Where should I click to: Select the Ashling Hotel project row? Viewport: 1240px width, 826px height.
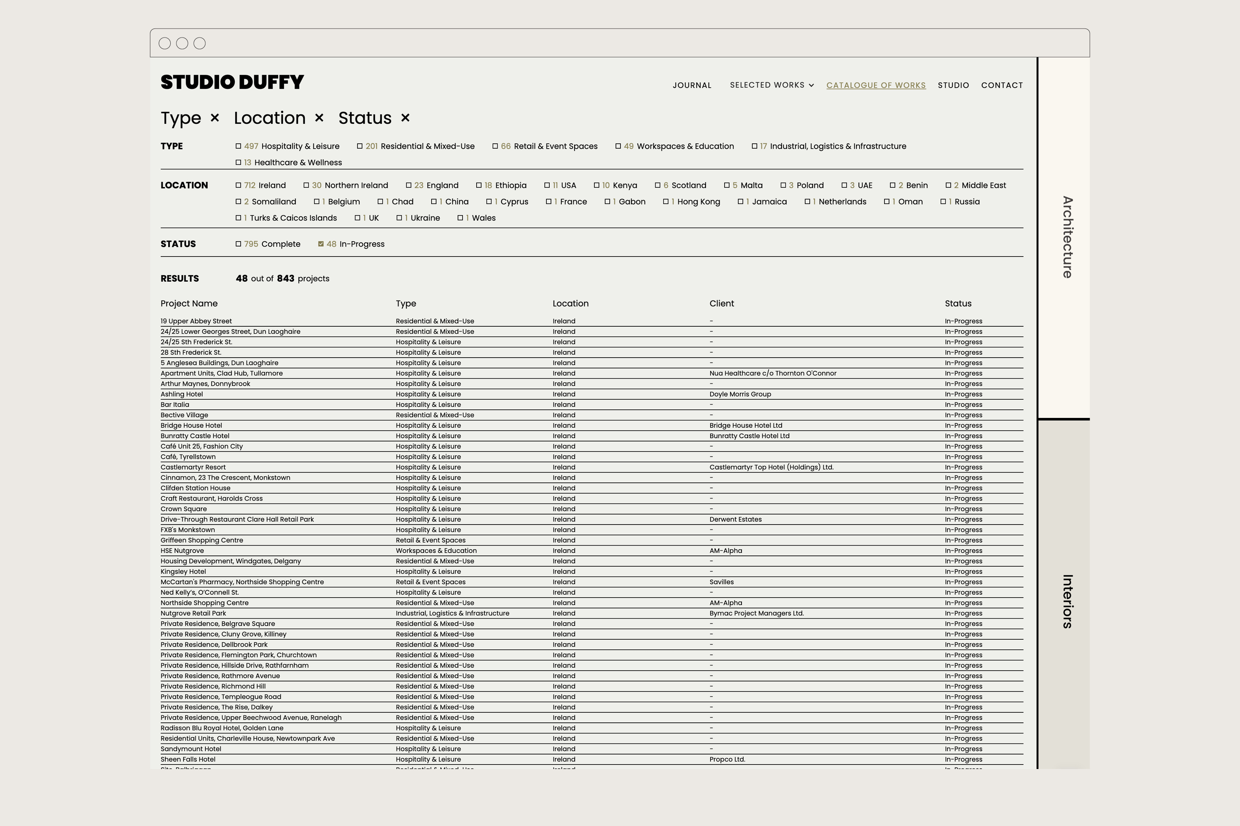tap(591, 394)
